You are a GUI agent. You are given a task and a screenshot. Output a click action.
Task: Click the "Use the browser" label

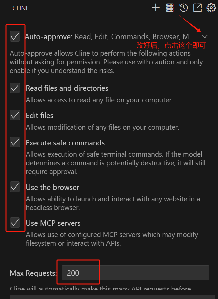pos(53,188)
